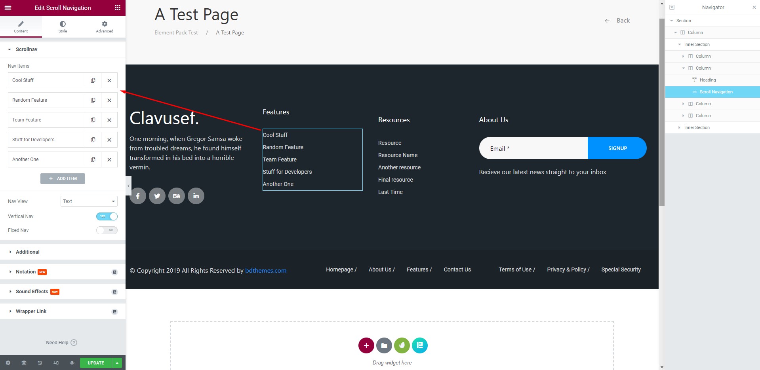Enable the Fixed Nav switch
Screen dimensions: 760x370
pos(107,230)
